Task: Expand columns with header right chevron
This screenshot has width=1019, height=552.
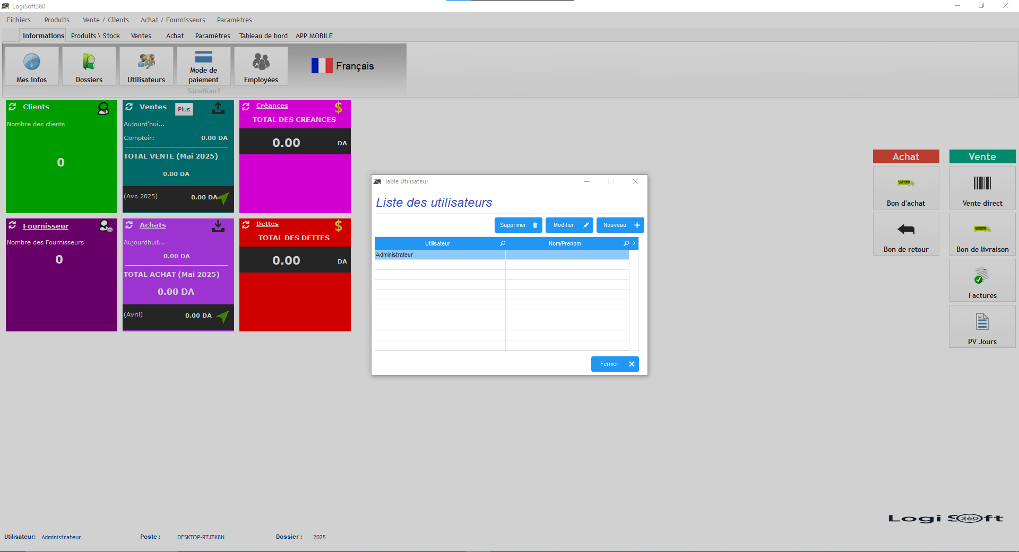Action: (x=634, y=243)
